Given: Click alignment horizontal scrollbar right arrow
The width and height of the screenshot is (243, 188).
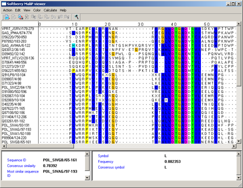Looking at the screenshot, I should 234,146.
